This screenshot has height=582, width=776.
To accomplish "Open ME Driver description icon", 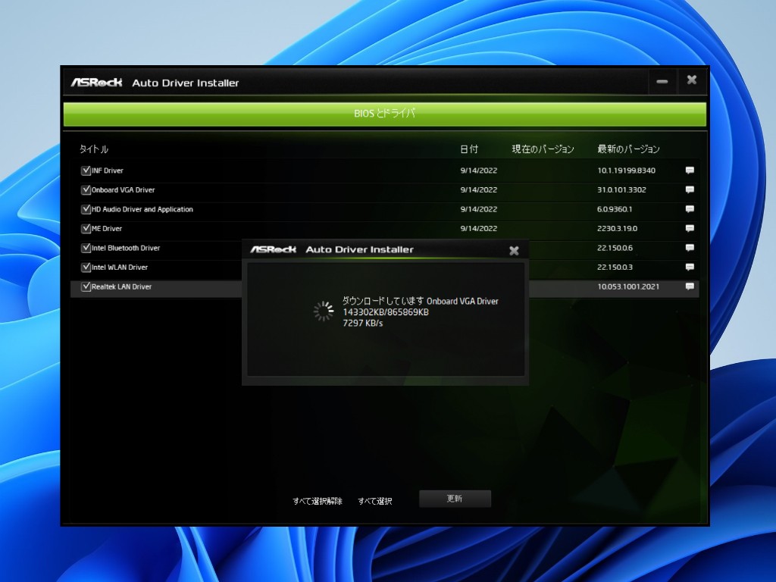I will (690, 229).
